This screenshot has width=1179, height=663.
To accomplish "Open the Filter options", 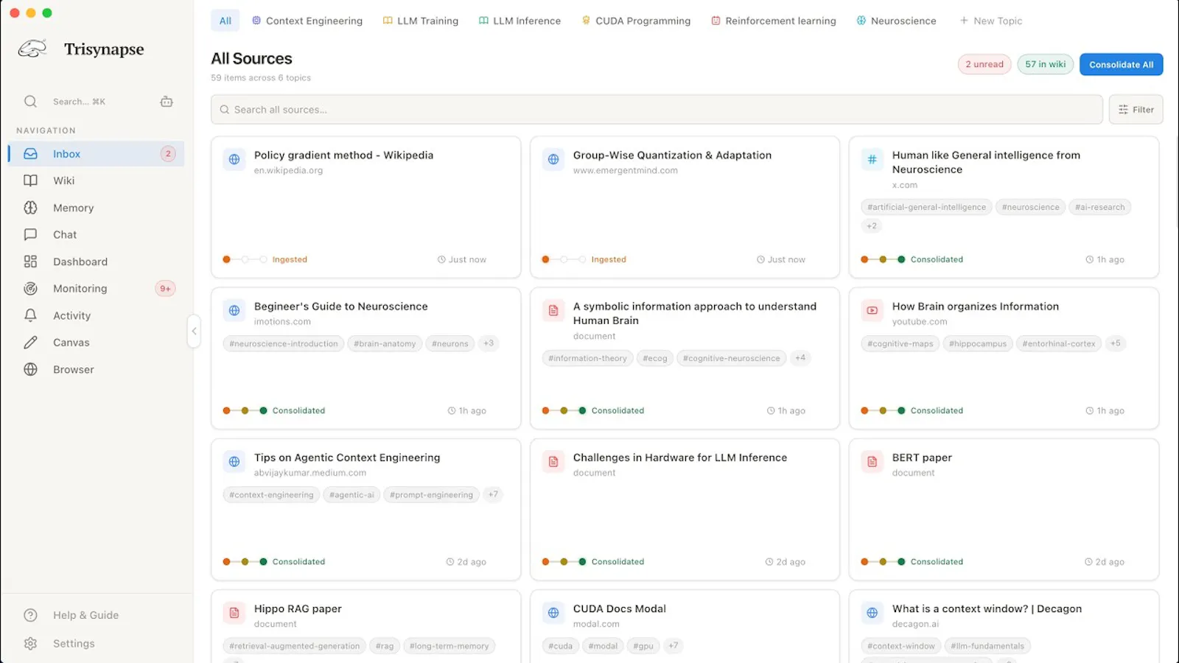I will tap(1136, 110).
